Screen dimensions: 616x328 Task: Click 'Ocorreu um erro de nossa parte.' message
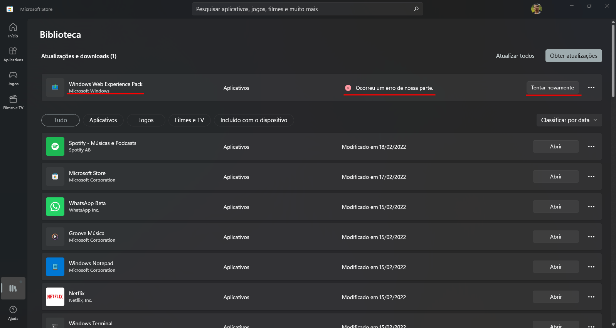click(394, 88)
